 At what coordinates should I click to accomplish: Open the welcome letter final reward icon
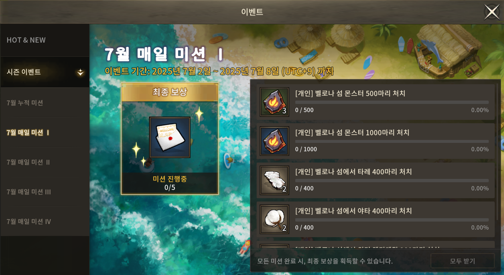[x=170, y=137]
